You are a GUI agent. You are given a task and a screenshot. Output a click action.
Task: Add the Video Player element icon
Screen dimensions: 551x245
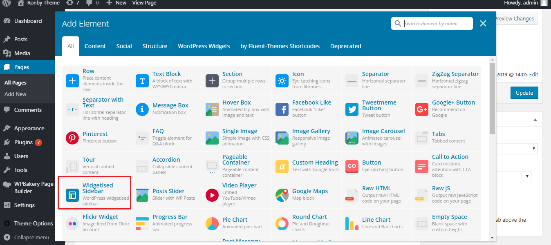[x=212, y=195]
